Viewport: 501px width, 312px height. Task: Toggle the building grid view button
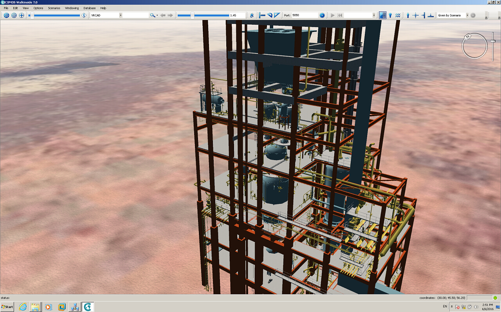pos(382,15)
